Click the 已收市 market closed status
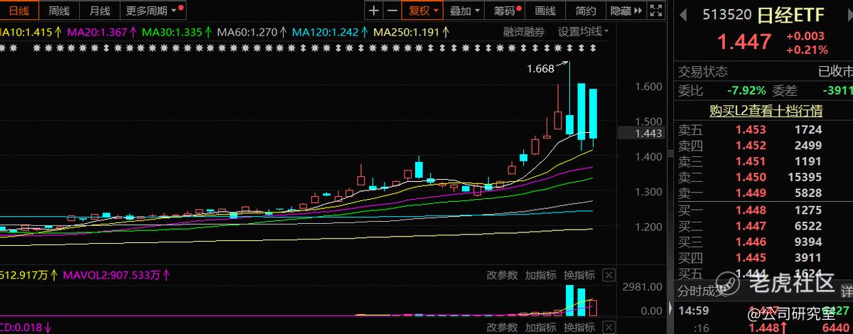853x334 pixels. pyautogui.click(x=835, y=72)
